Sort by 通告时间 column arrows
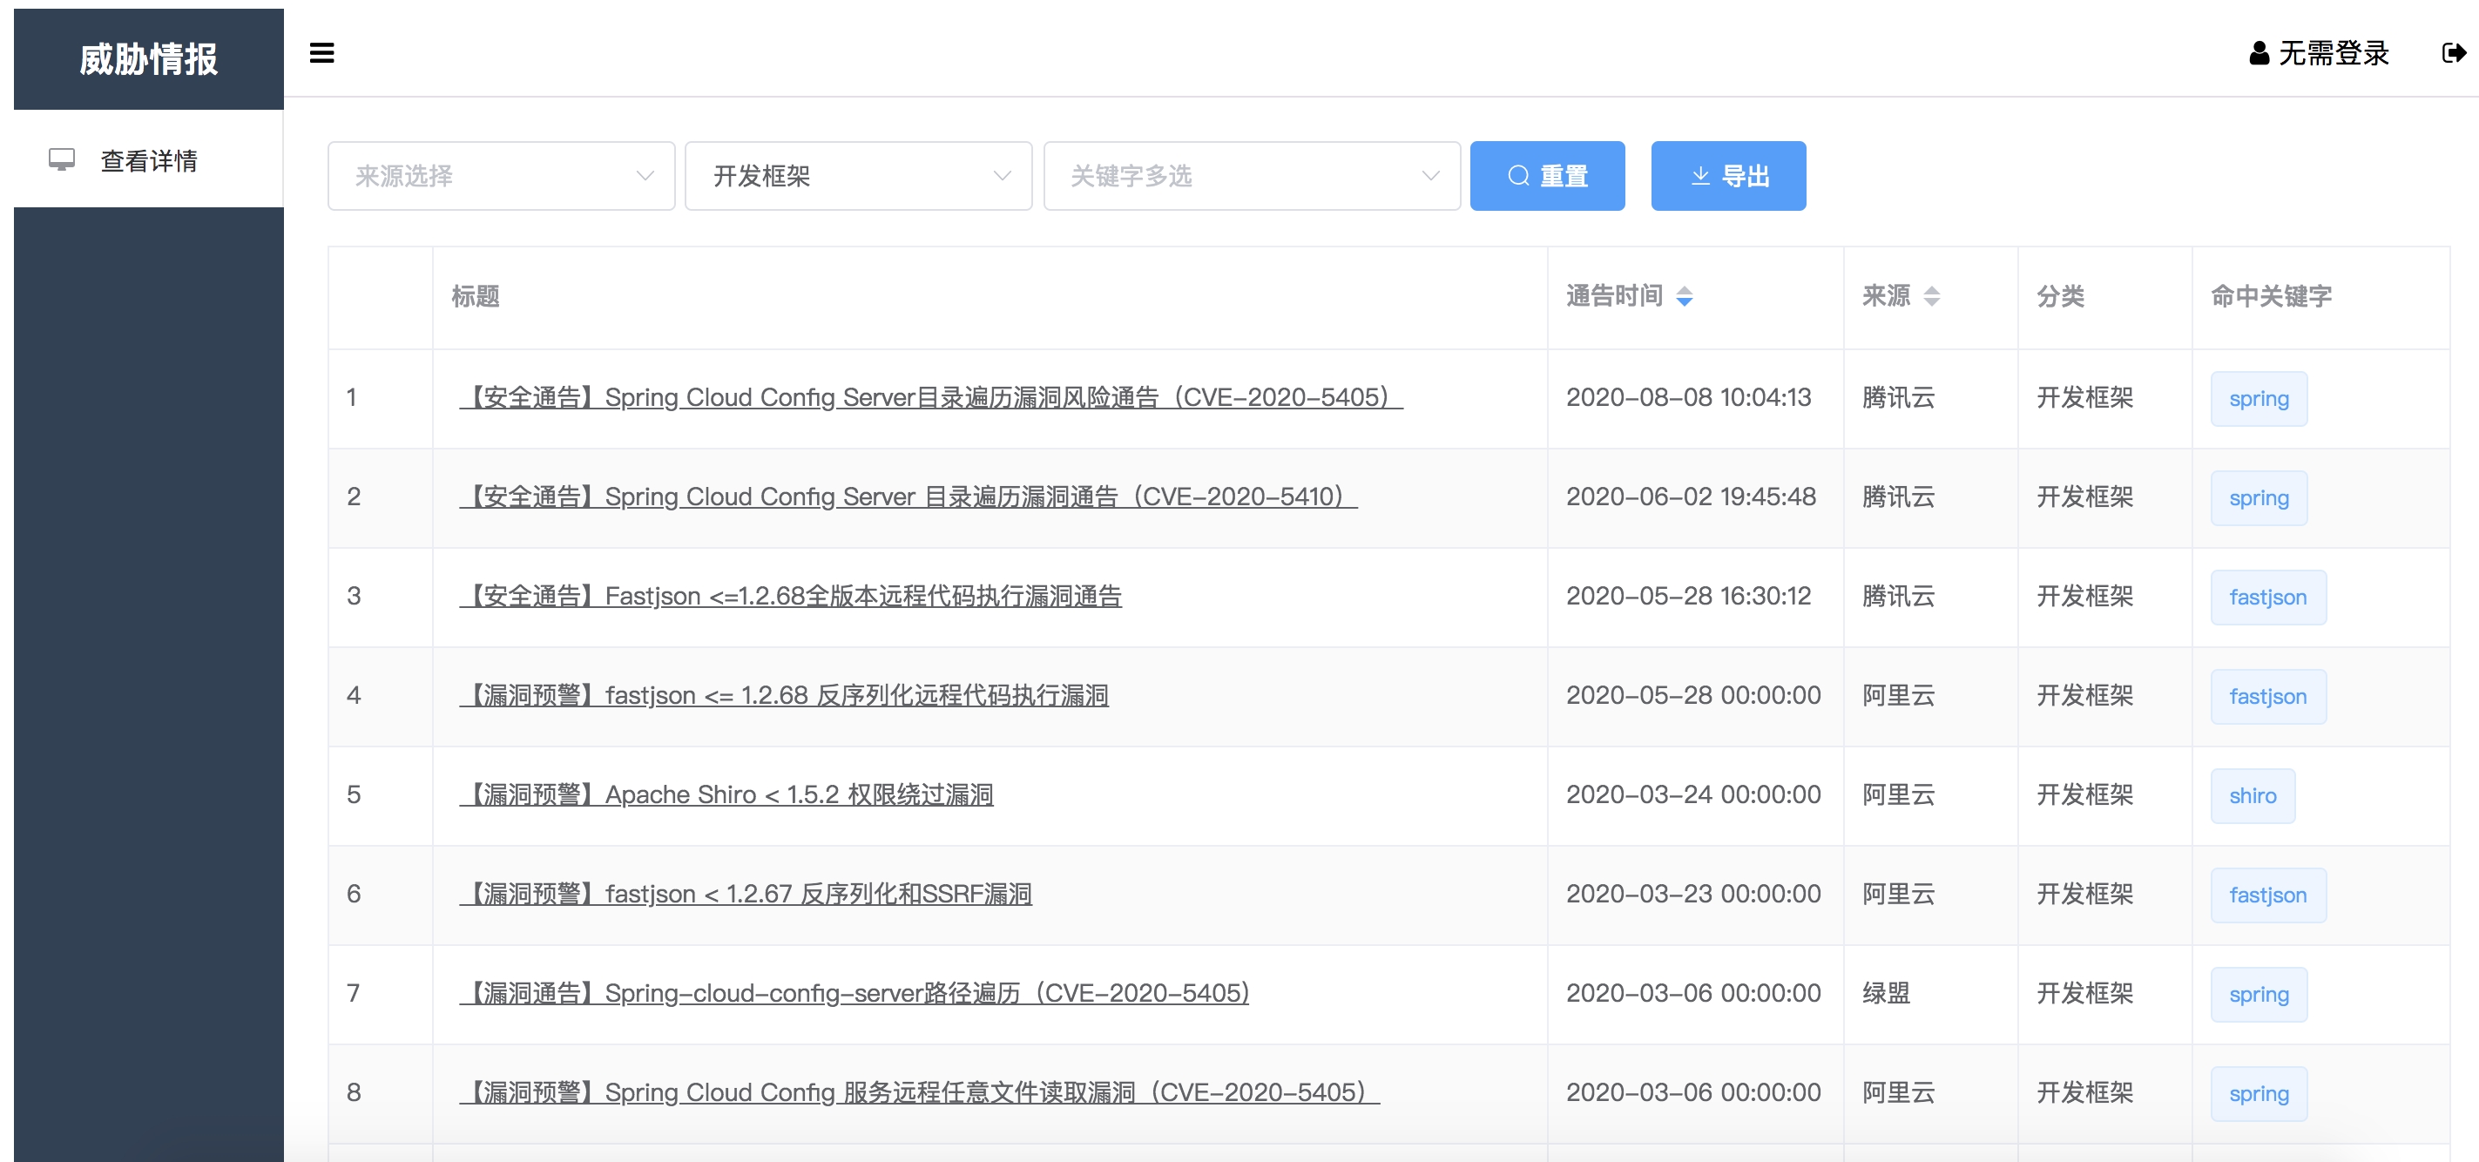 [x=1684, y=296]
